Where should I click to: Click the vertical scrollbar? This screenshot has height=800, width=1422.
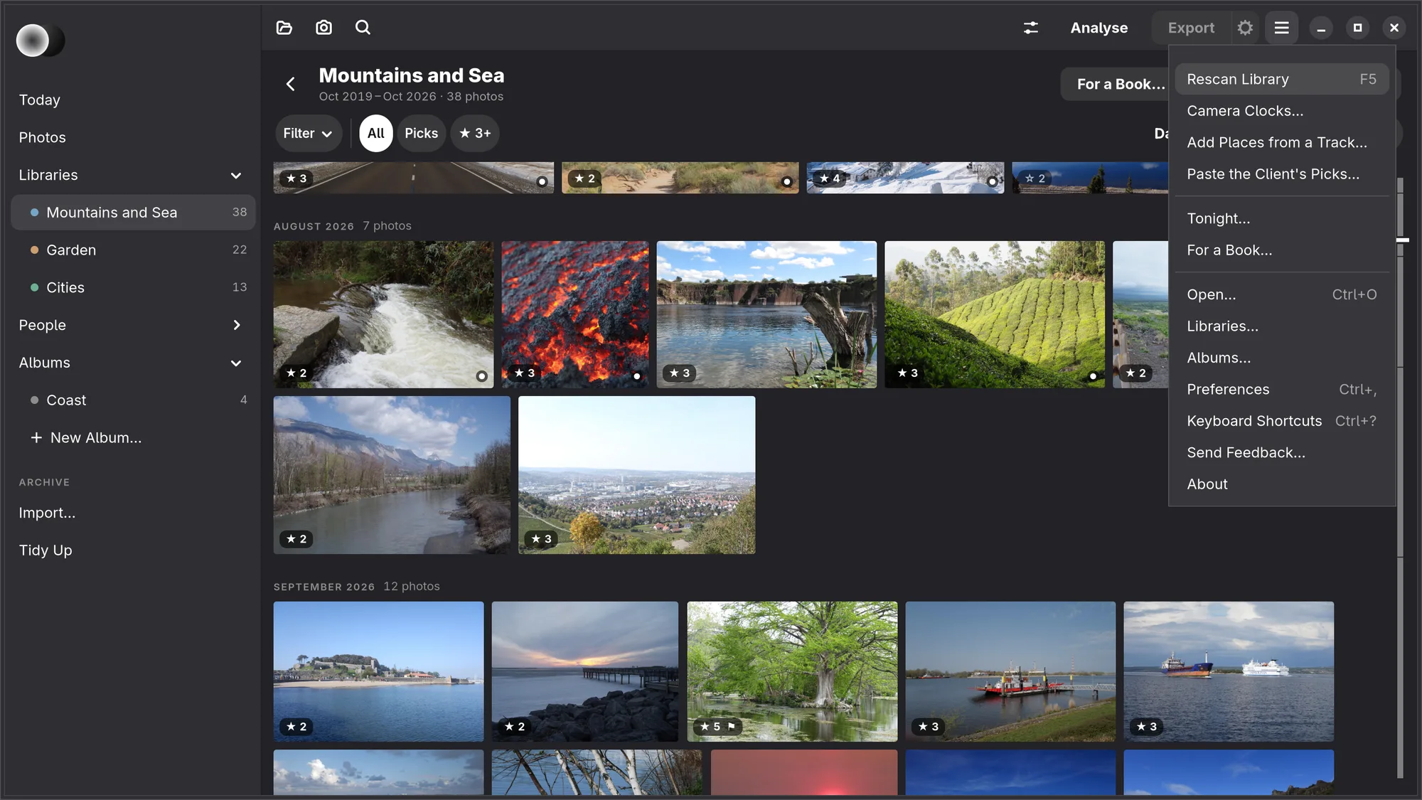[x=1400, y=476]
